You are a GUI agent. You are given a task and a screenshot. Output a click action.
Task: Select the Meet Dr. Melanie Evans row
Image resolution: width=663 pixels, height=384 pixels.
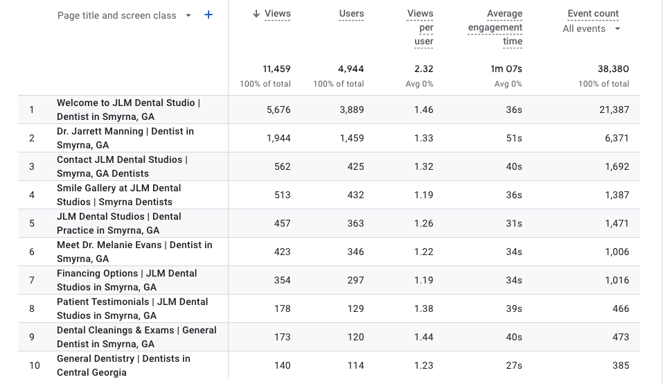pyautogui.click(x=329, y=252)
